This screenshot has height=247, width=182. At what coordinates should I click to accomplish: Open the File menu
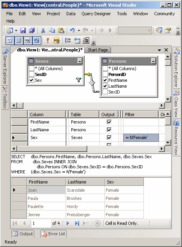(x=9, y=14)
